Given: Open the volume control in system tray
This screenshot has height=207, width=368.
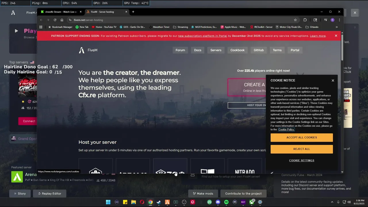Looking at the screenshot, I should (349, 202).
